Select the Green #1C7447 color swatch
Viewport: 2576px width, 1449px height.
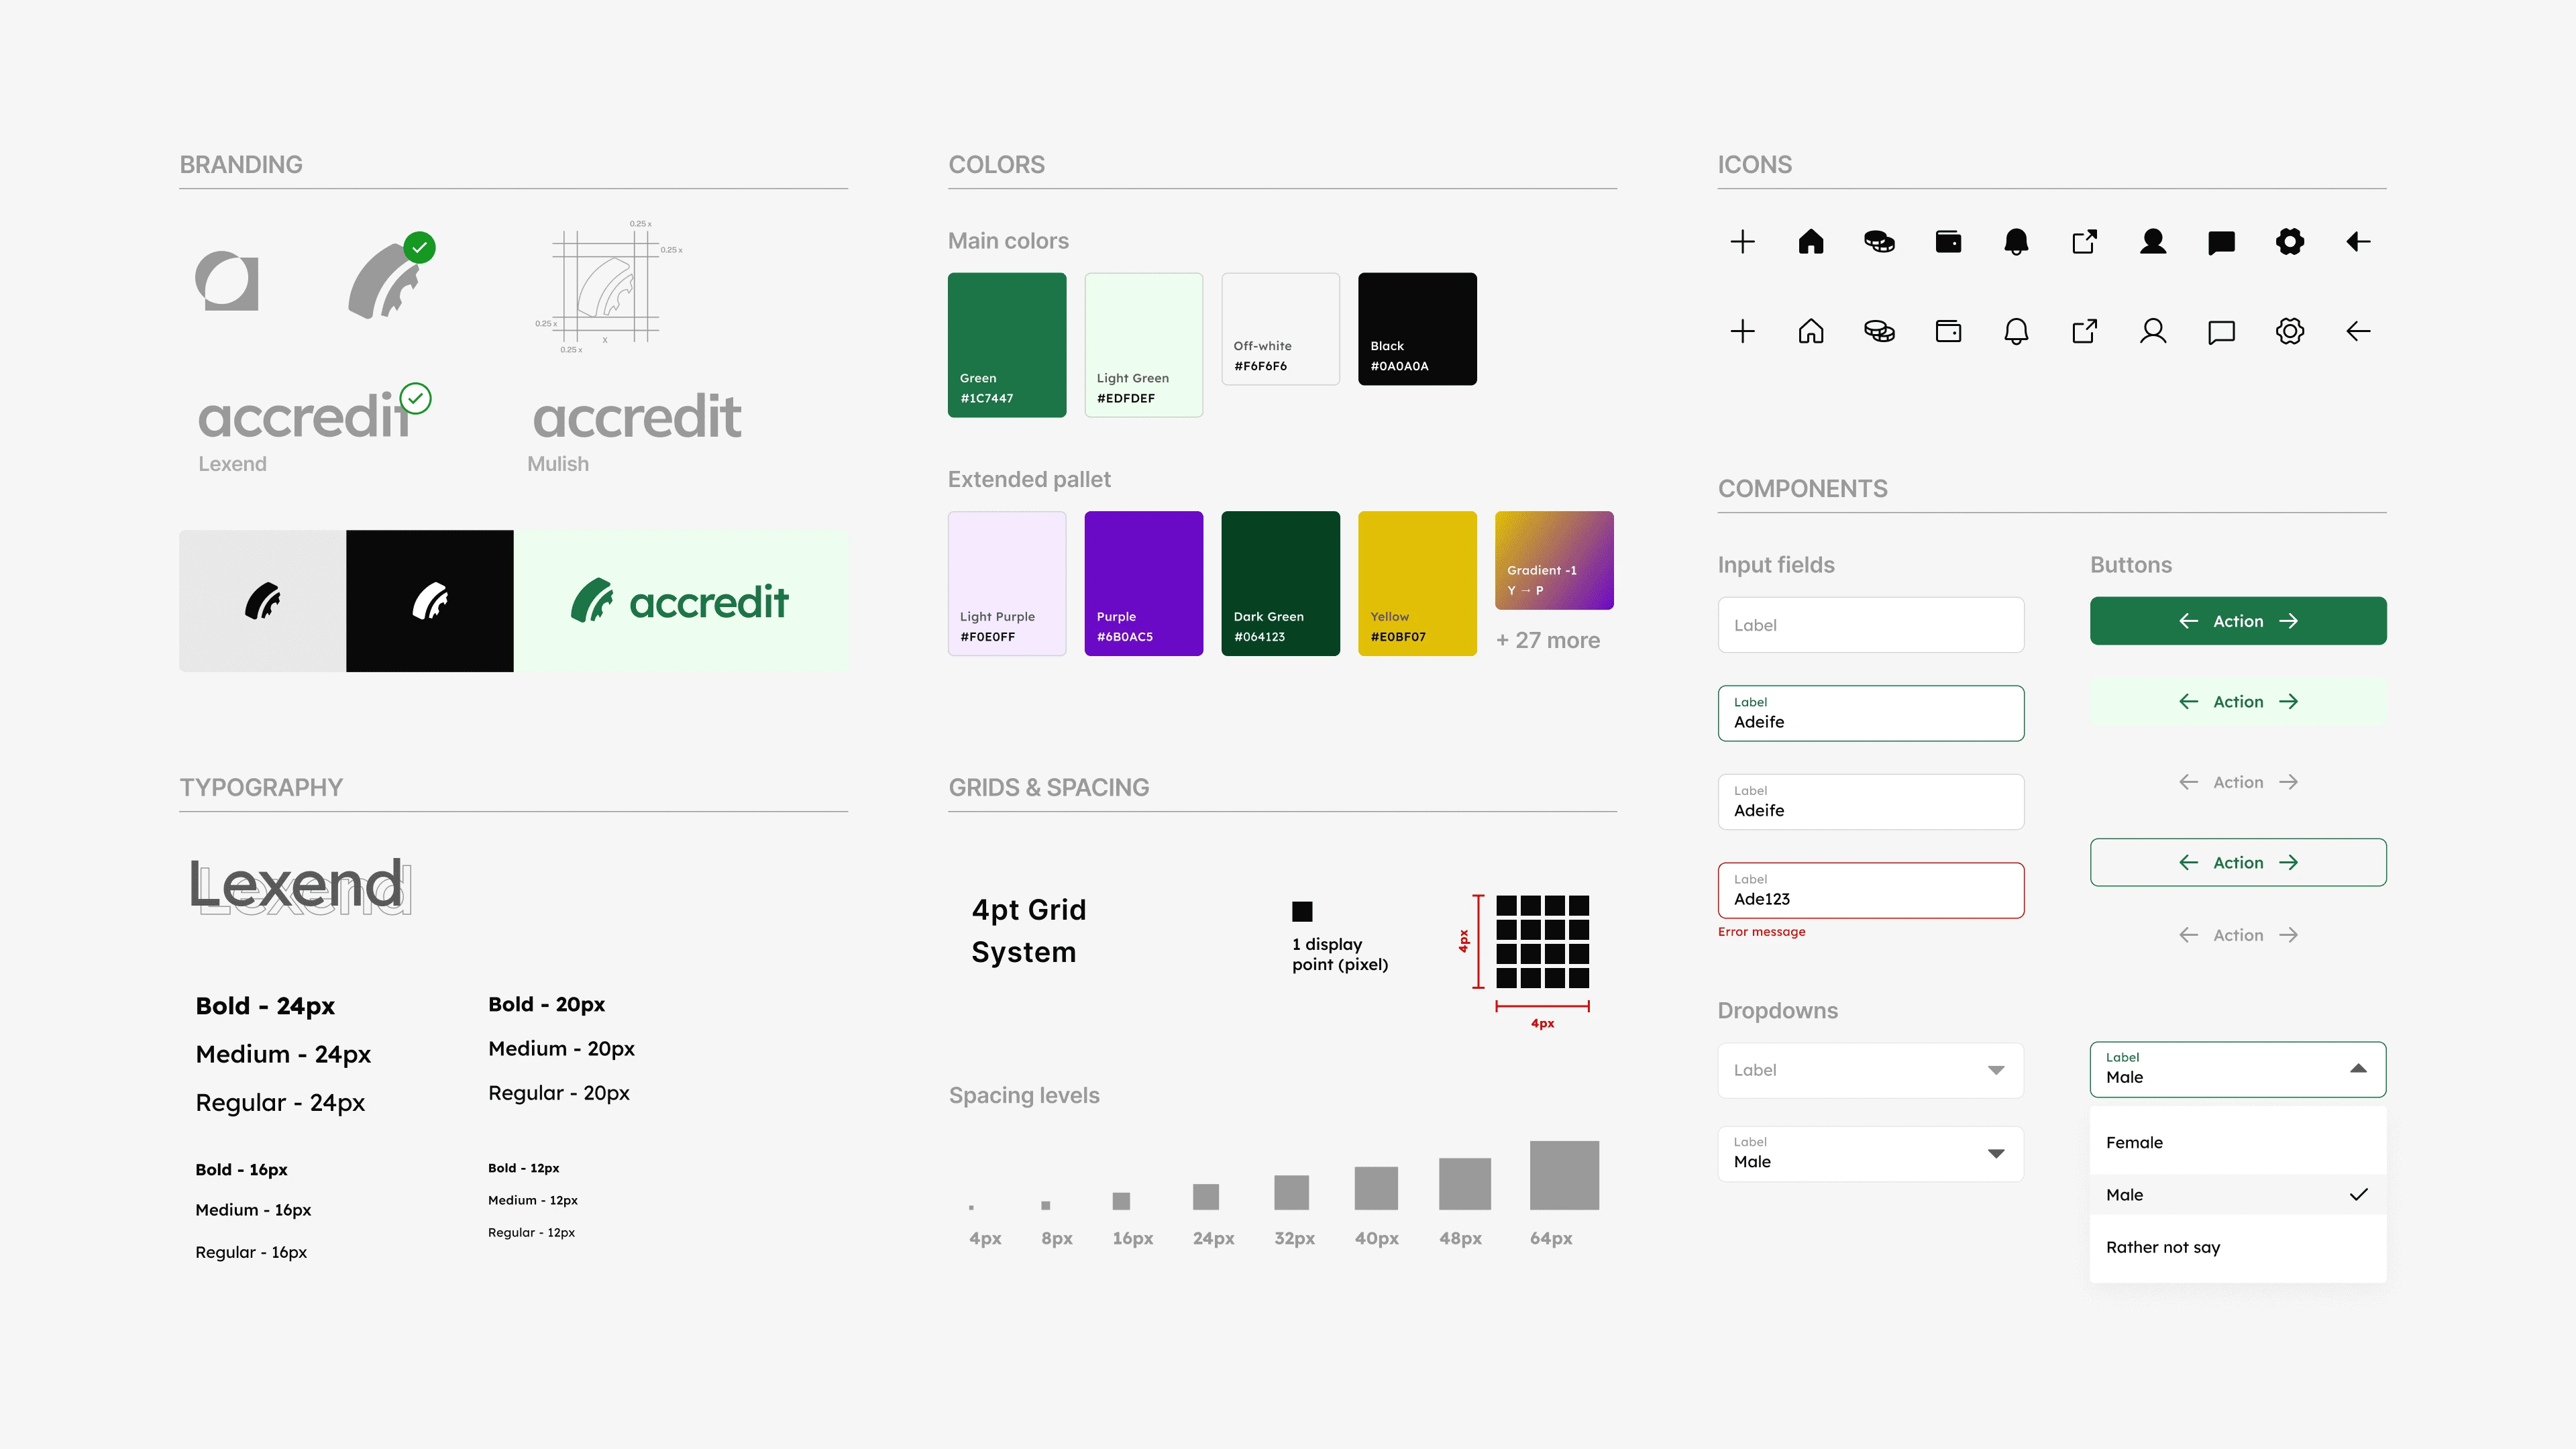click(1007, 345)
